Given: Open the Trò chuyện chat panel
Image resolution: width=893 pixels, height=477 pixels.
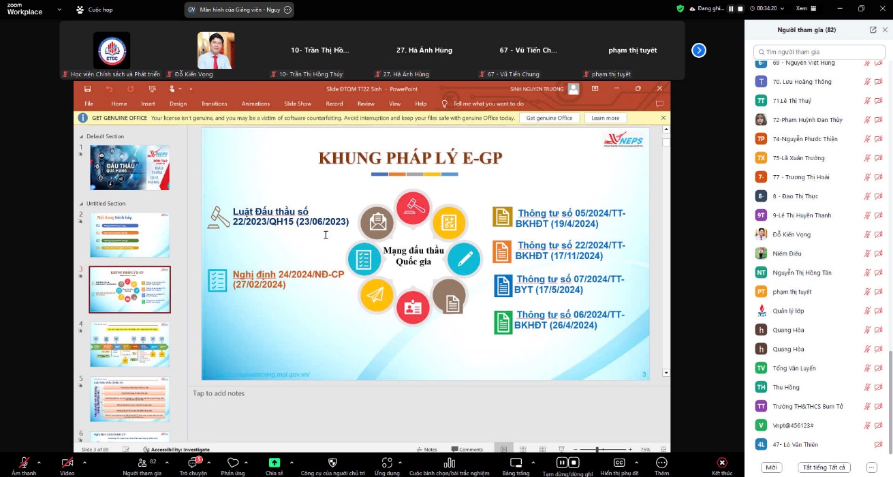Looking at the screenshot, I should (x=192, y=463).
